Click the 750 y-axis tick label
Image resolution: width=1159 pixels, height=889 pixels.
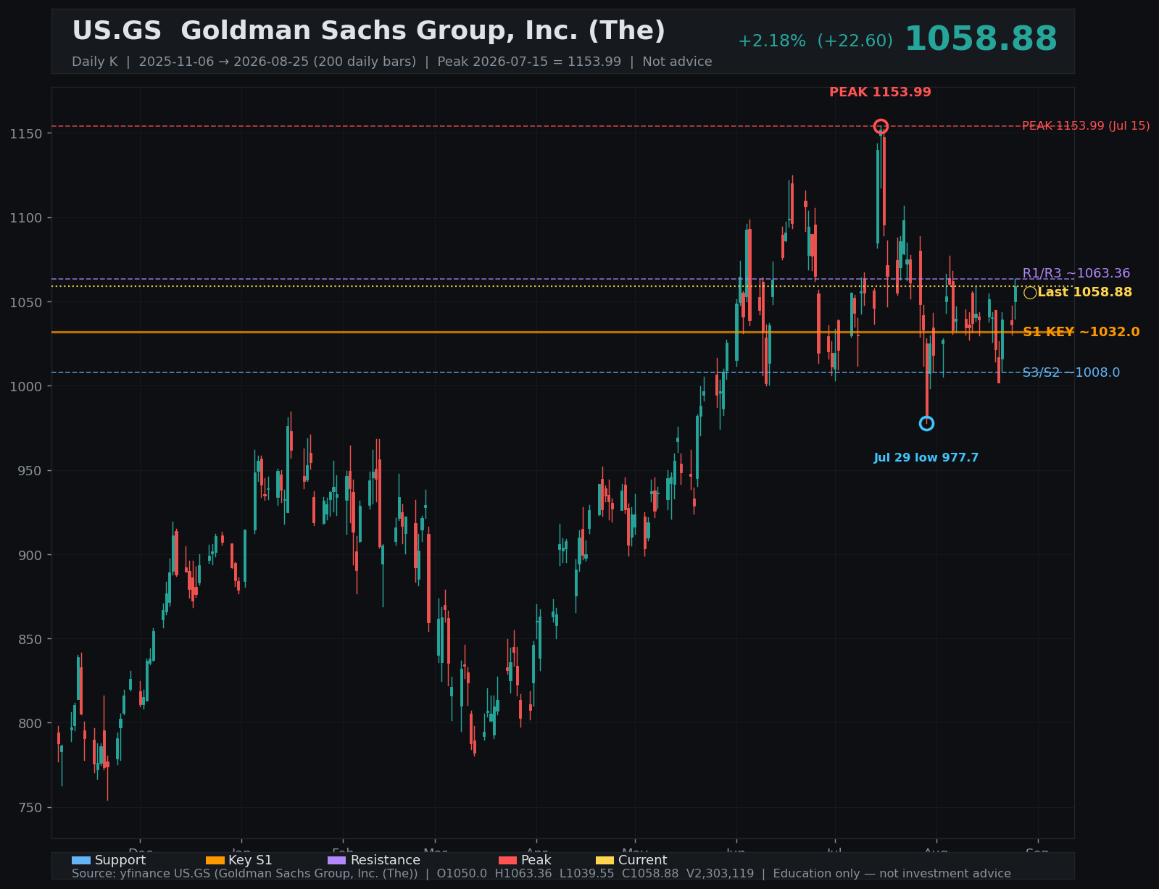coord(30,808)
